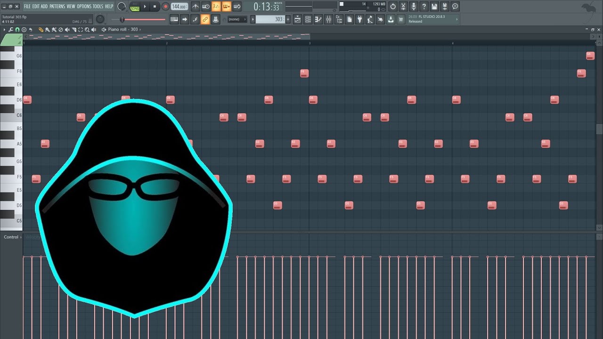
Task: Select the Delete tool in piano roll
Action: click(61, 30)
